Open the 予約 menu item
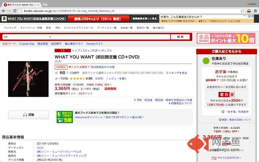The height and width of the screenshot is (162, 259). [x=57, y=28]
